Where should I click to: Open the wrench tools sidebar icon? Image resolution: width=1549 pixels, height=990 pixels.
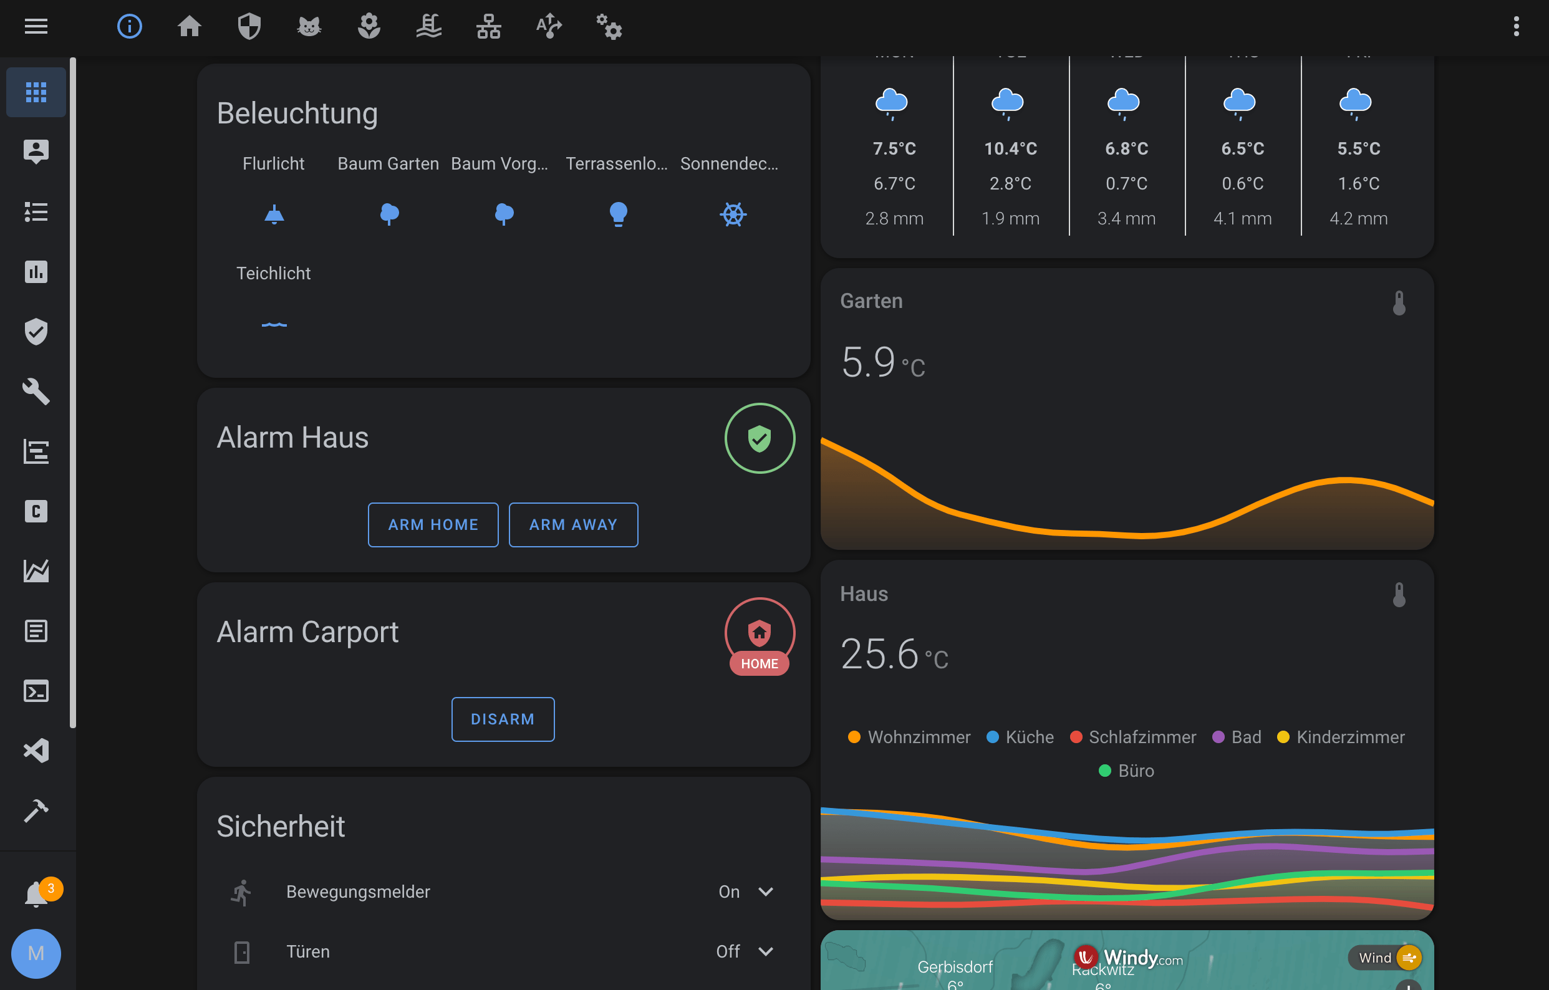(x=36, y=391)
